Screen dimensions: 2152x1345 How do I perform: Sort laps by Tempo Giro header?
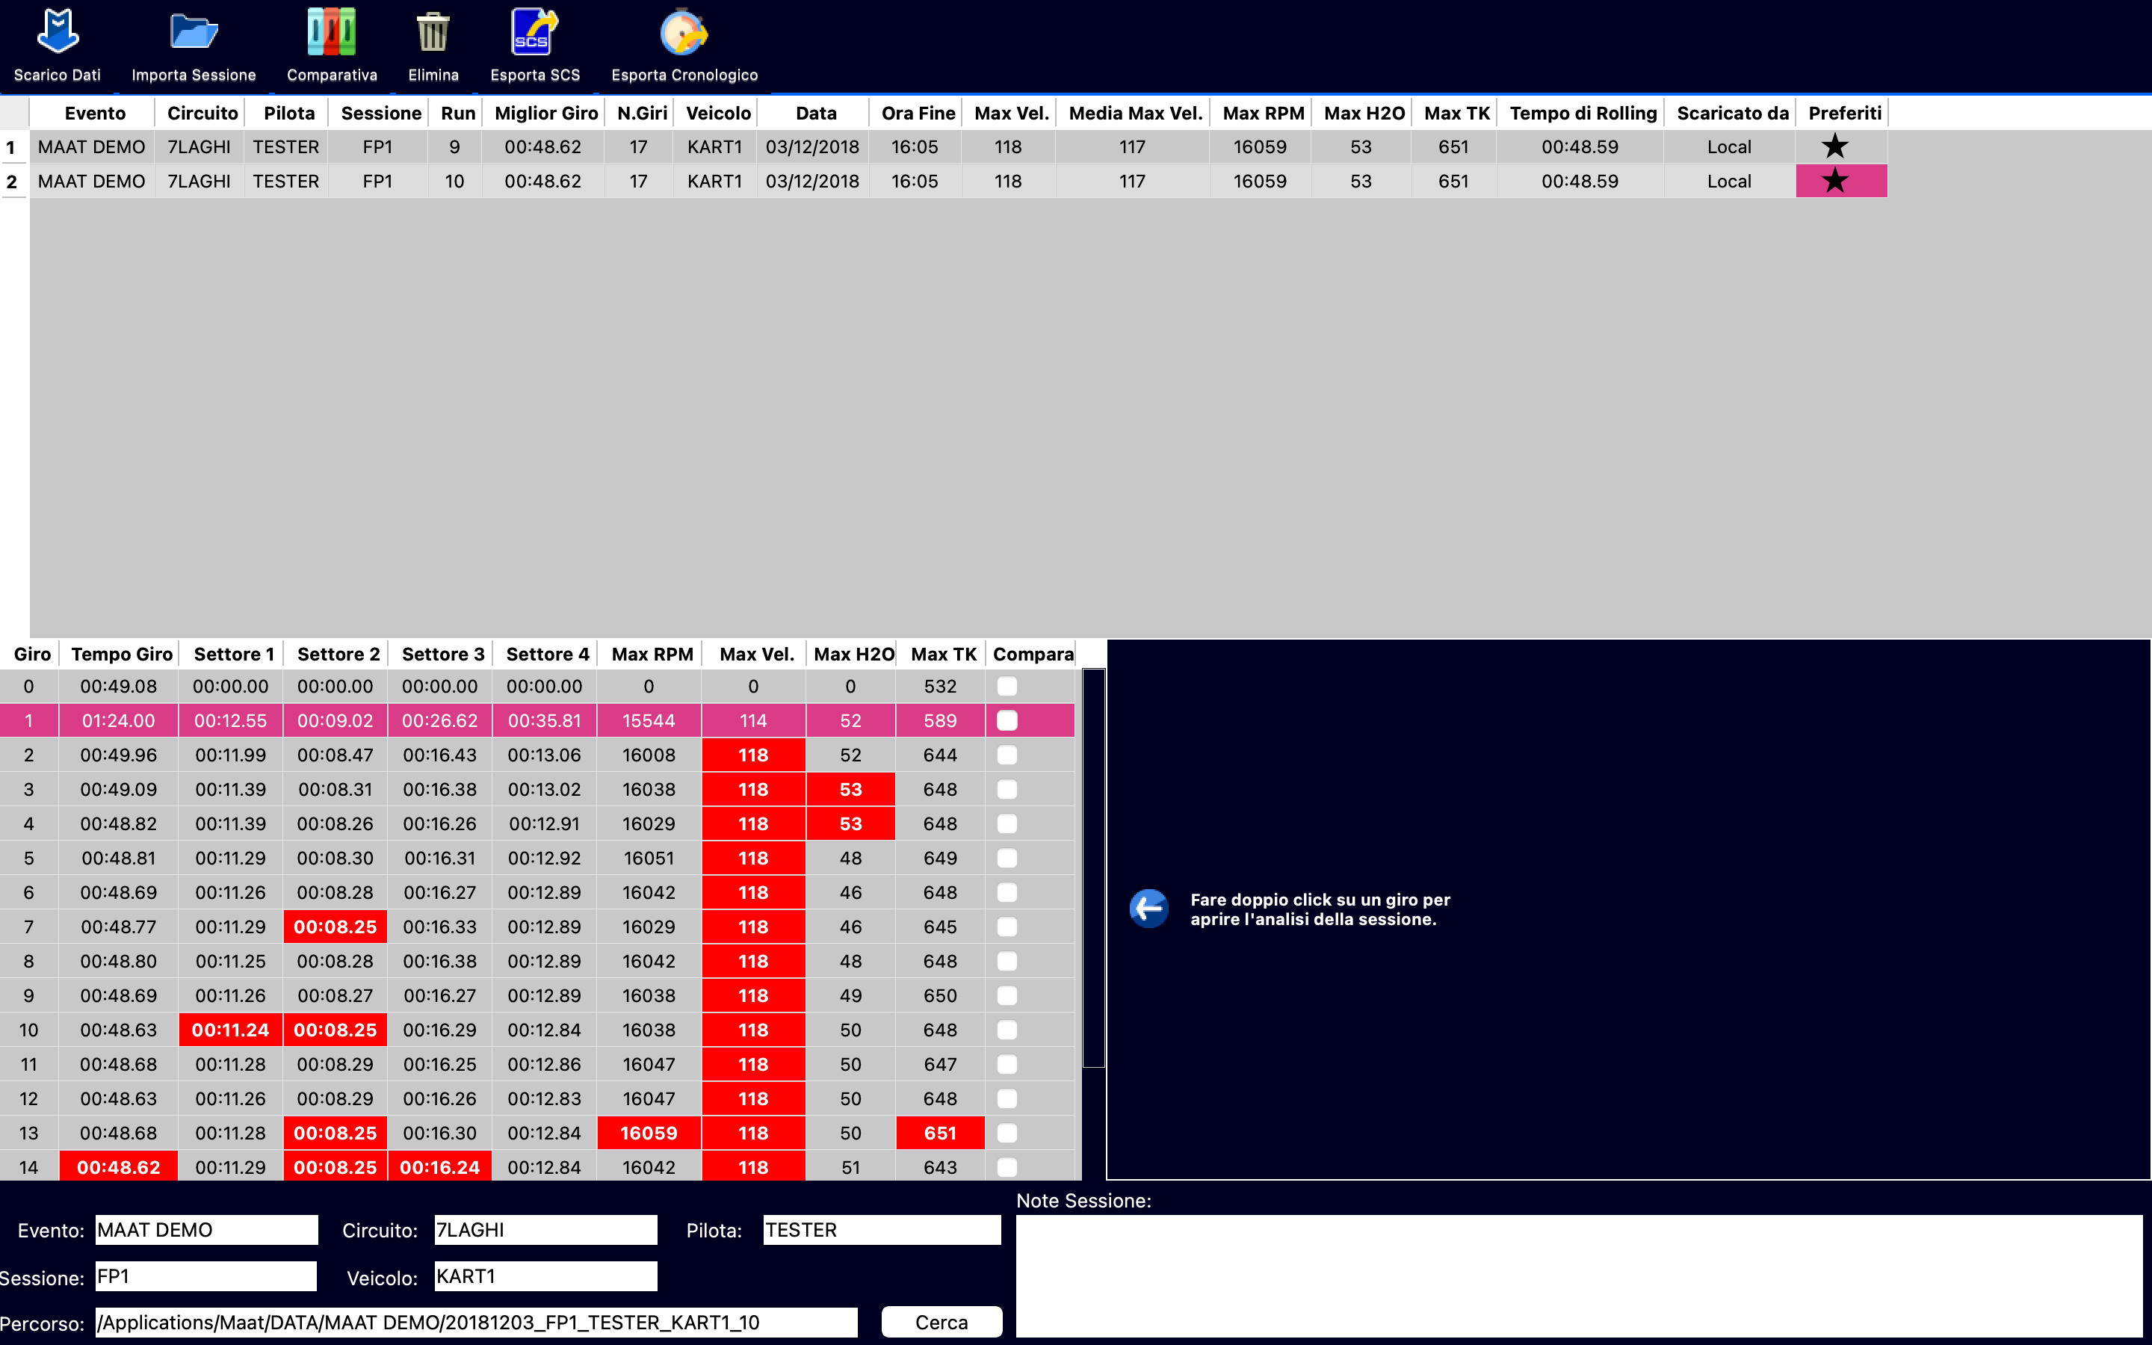(x=121, y=654)
